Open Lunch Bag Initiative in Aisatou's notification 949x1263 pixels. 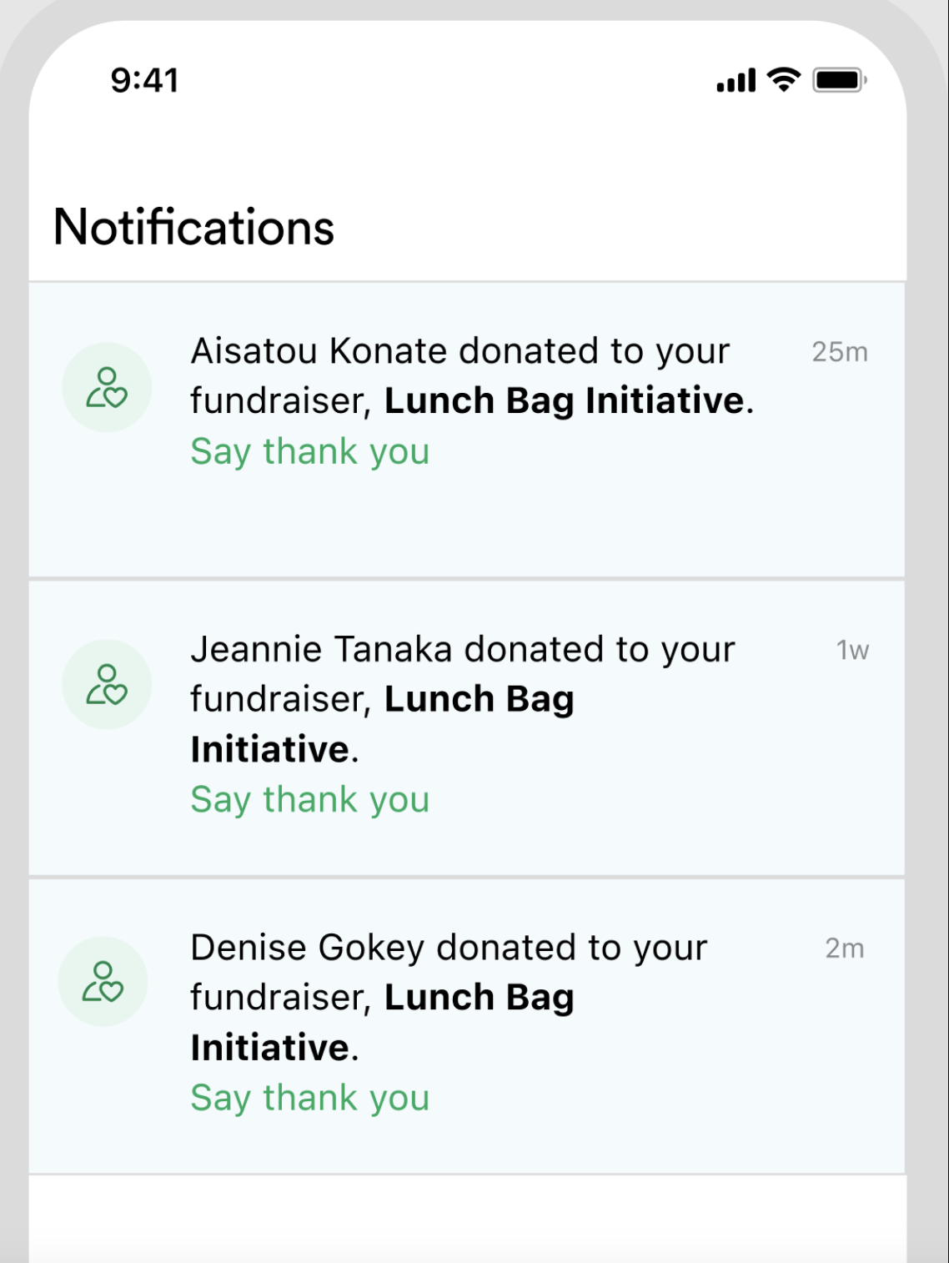(565, 400)
